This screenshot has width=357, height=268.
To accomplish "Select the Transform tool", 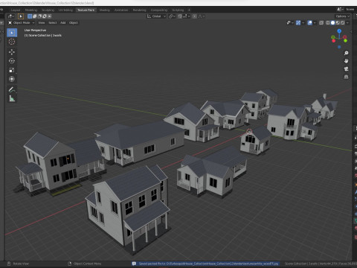I will pos(12,79).
